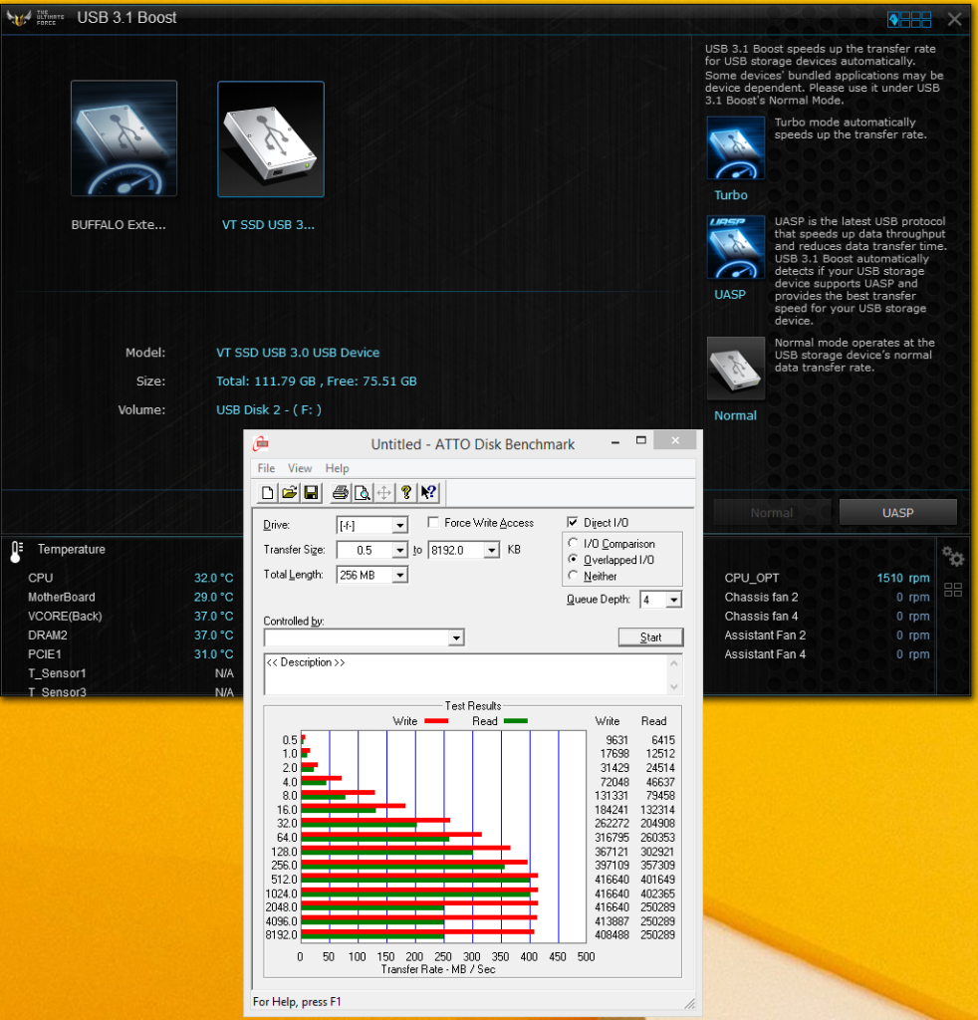Choose the Normal mode icon

(x=735, y=368)
